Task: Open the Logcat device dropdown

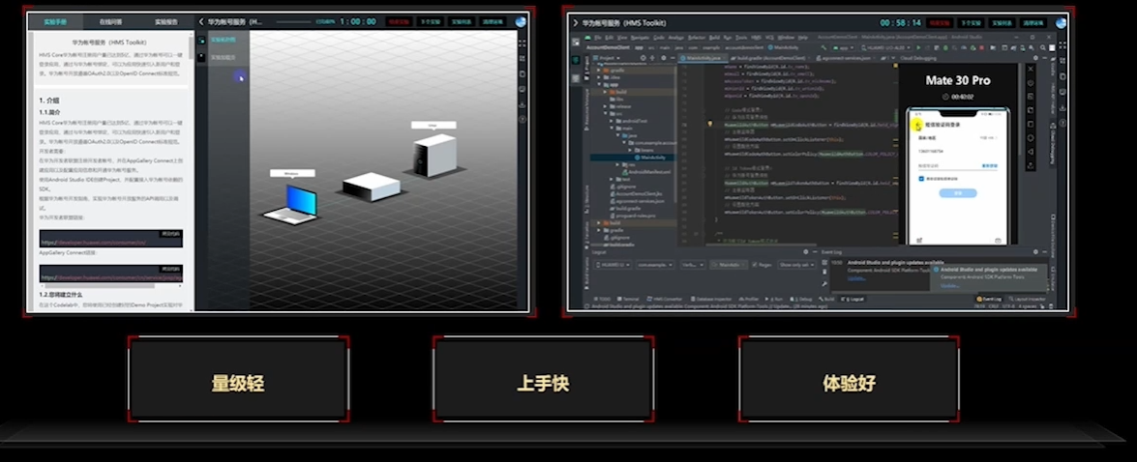Action: [x=614, y=264]
